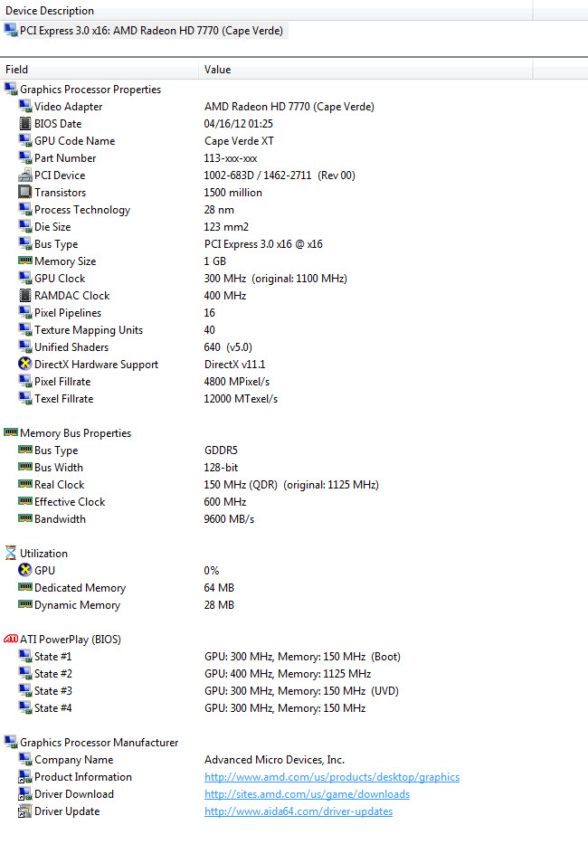The width and height of the screenshot is (588, 844).
Task: Open the Driver Download sites.amd.com link
Action: click(x=307, y=794)
